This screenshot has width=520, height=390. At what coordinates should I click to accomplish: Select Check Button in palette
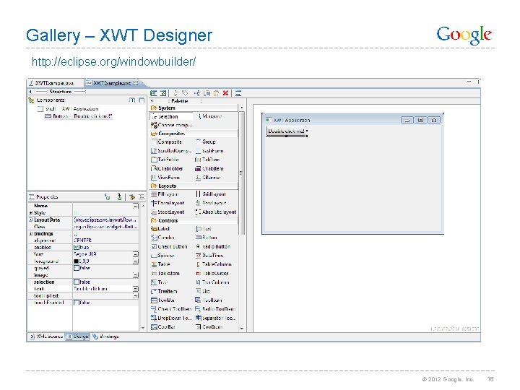click(170, 246)
